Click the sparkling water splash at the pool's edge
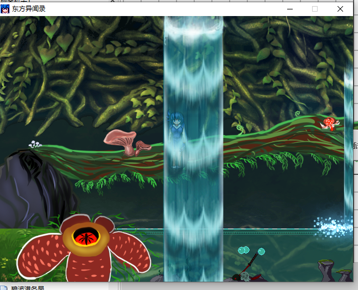 [x=333, y=227]
